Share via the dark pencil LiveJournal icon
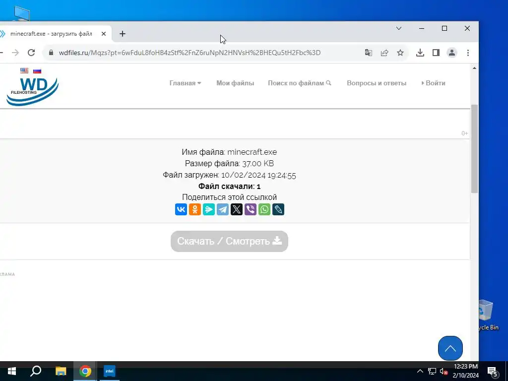Screen dimensions: 508x381 click(278, 209)
